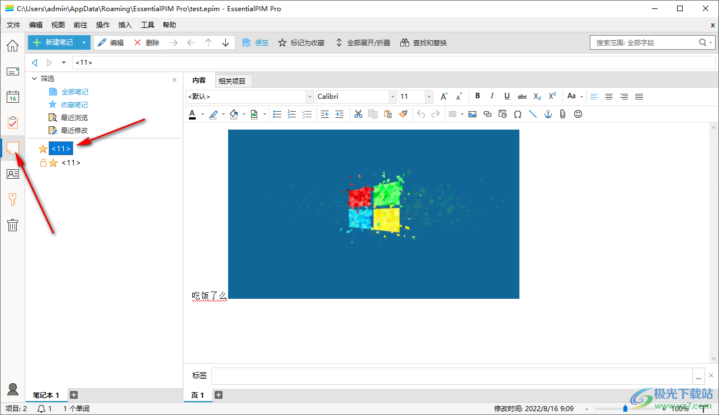
Task: Open the 编辑 menu
Action: [36, 25]
